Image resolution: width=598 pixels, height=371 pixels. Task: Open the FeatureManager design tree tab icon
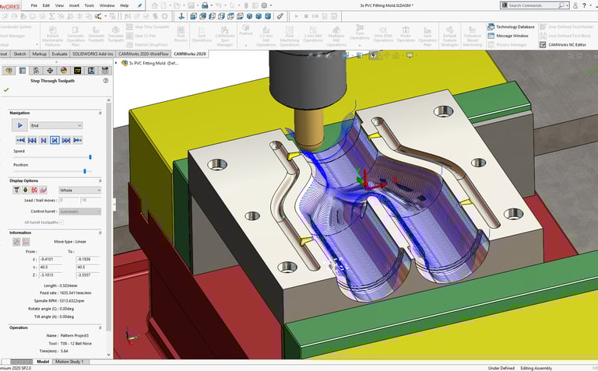(x=9, y=71)
